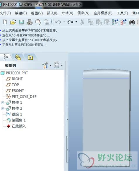Click the Cut scissors icon

pyautogui.click(x=82, y=22)
